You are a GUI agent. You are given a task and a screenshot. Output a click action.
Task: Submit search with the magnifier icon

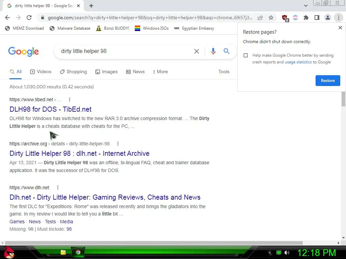pyautogui.click(x=226, y=51)
